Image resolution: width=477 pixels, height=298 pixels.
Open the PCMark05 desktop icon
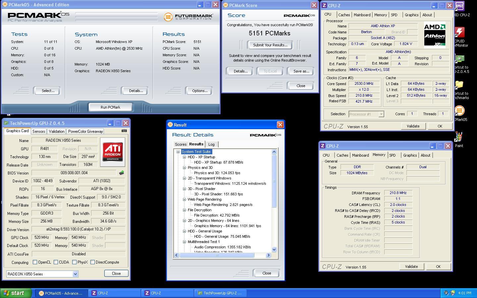coord(460,113)
